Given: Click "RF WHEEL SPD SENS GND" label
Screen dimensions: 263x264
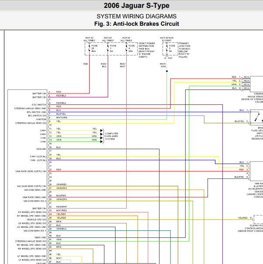Looking at the screenshot, I should click(x=31, y=216).
